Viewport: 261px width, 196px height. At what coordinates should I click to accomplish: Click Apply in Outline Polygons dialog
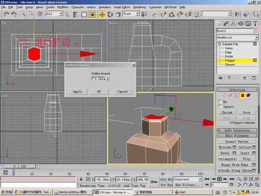(x=78, y=91)
